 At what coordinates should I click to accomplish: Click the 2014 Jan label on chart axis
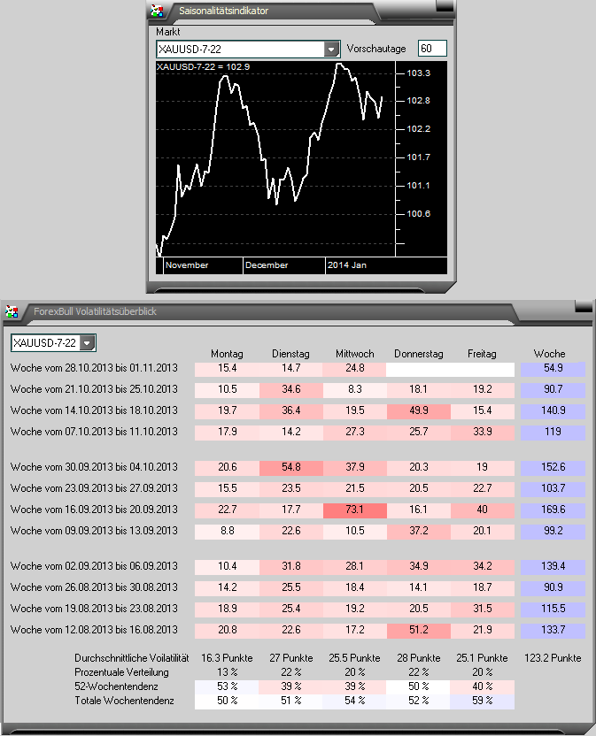click(x=346, y=264)
